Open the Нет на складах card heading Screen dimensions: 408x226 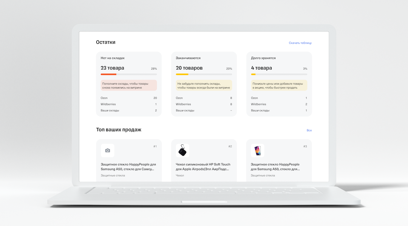(113, 58)
